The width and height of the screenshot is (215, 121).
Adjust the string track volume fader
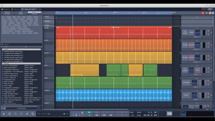[x=198, y=33]
